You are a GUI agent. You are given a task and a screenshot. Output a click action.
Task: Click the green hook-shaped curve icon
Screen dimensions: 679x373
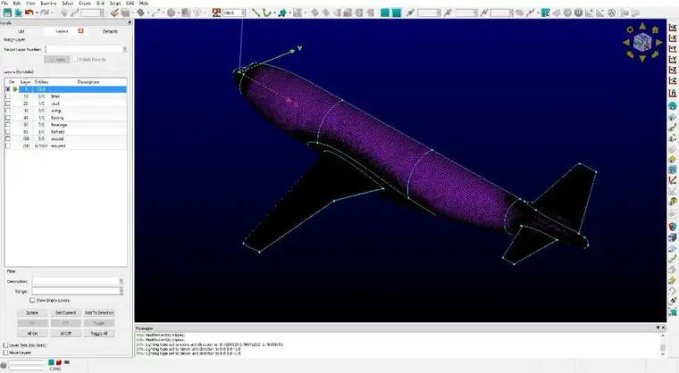pos(266,12)
